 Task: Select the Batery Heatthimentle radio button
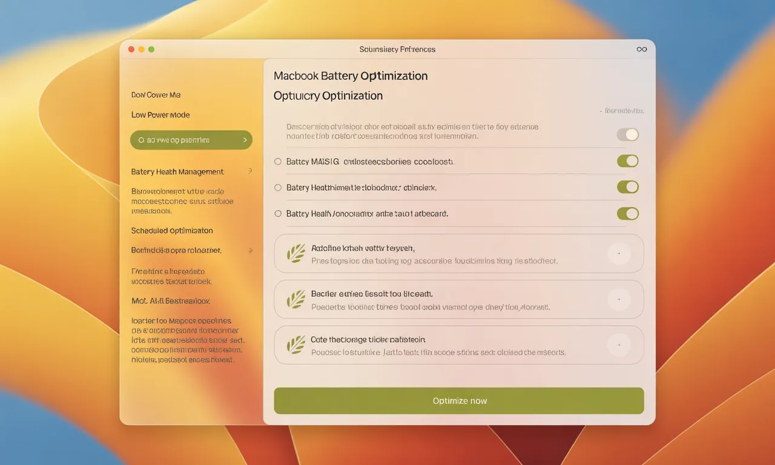[278, 188]
